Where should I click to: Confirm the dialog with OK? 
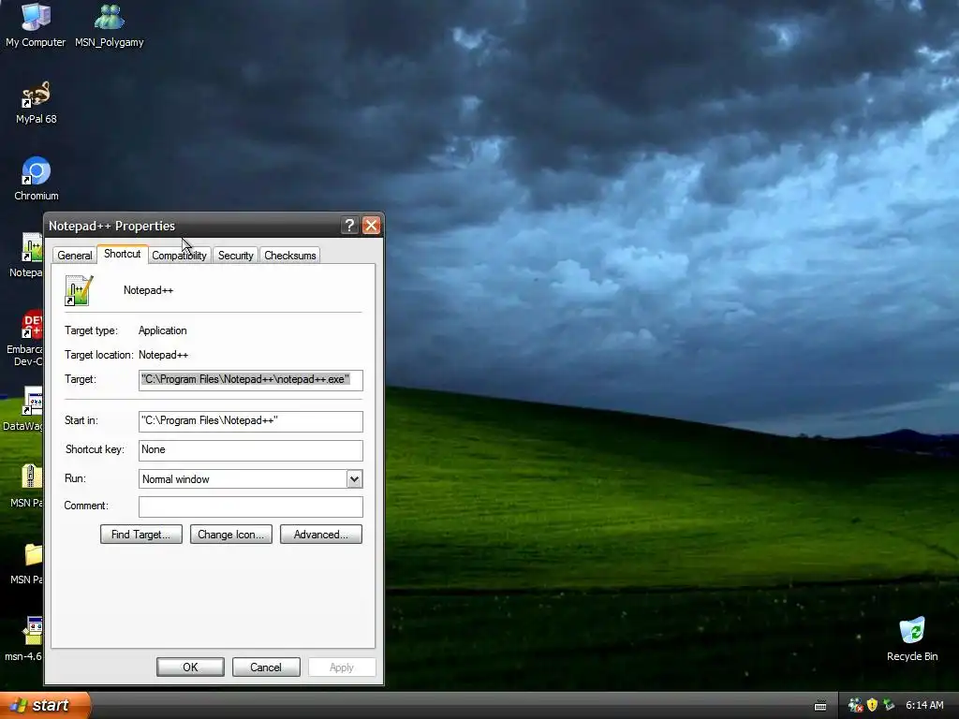point(190,667)
